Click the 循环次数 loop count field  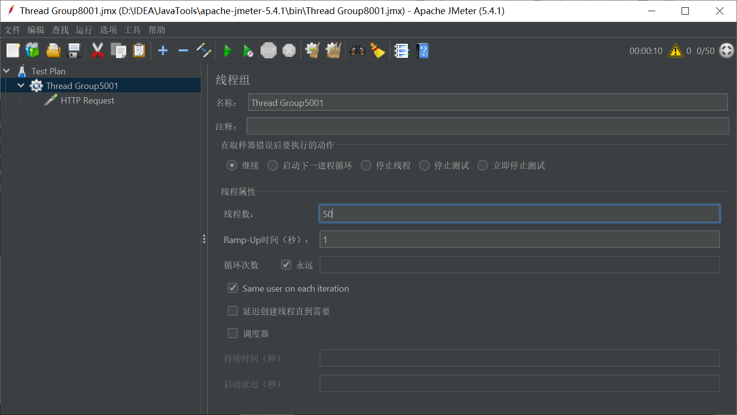pyautogui.click(x=519, y=265)
